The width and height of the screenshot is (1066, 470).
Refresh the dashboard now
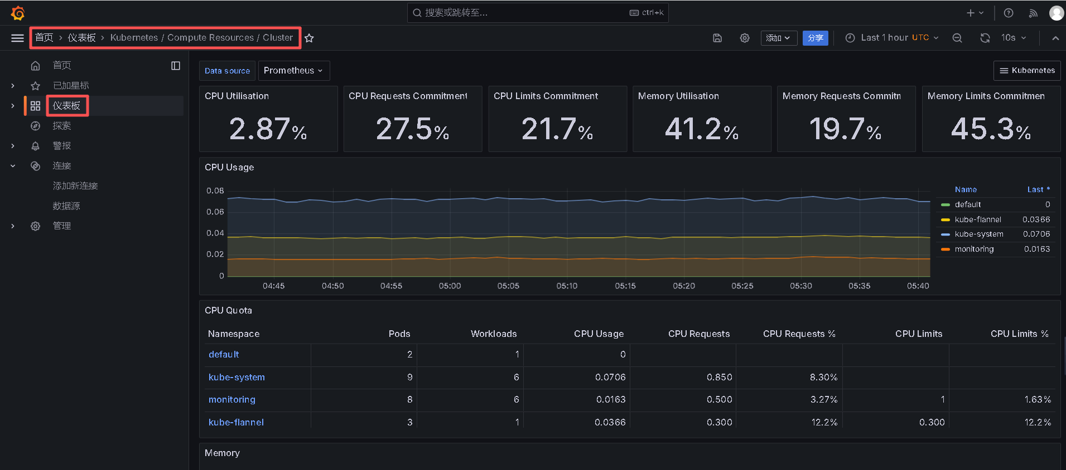(x=985, y=38)
